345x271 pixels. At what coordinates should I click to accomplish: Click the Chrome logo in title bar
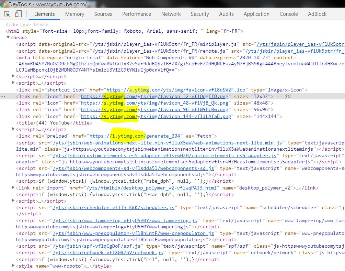pyautogui.click(x=3, y=4)
